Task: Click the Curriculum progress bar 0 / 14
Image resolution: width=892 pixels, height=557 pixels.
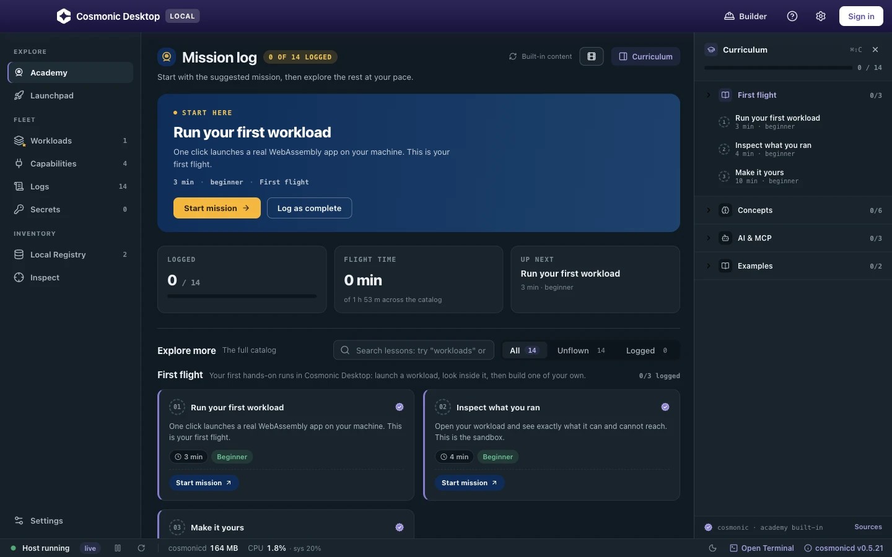Action: (x=778, y=67)
